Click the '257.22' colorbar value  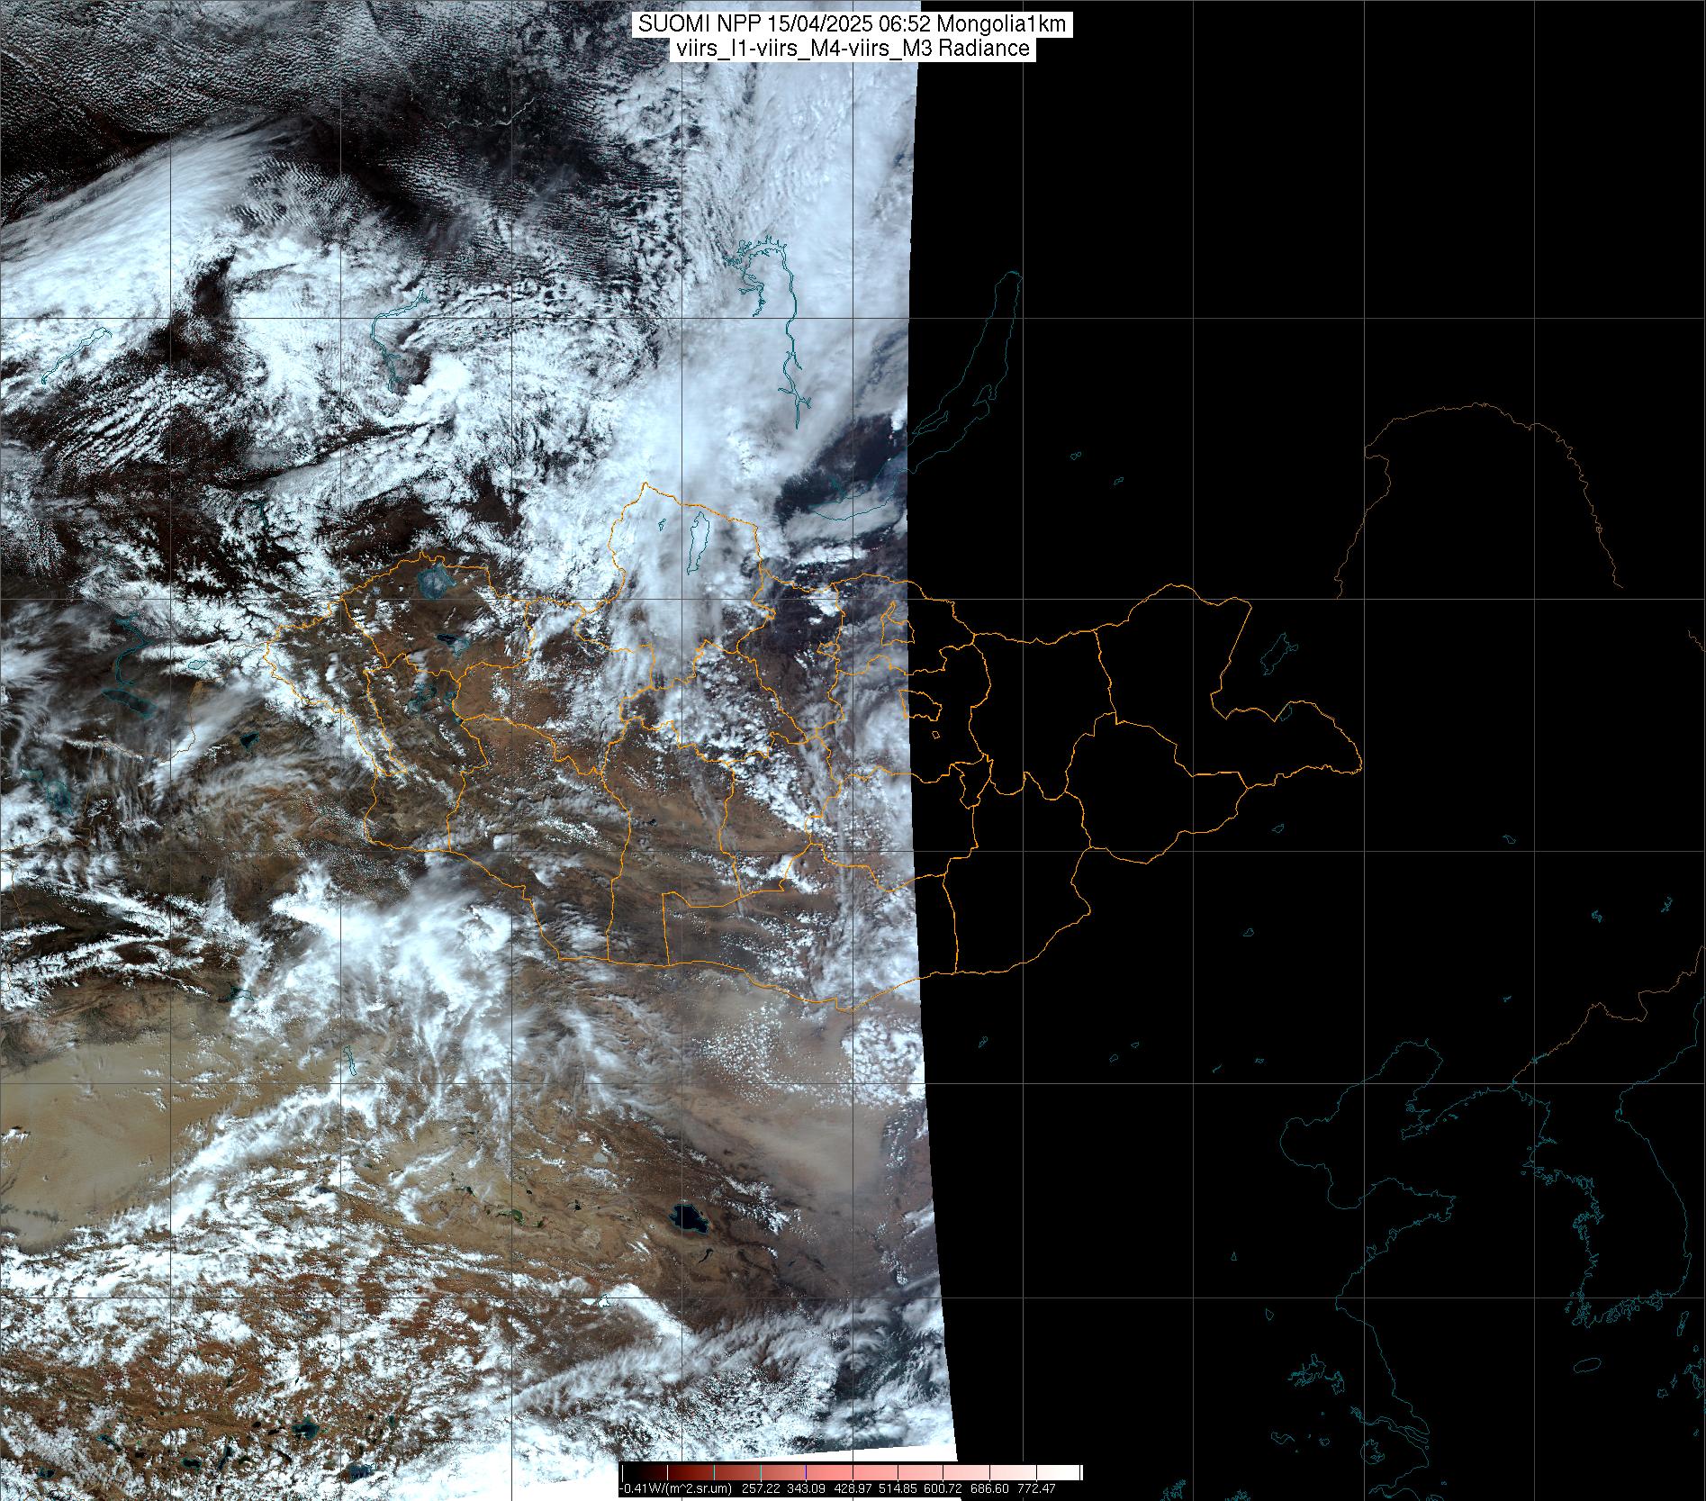pyautogui.click(x=761, y=1488)
